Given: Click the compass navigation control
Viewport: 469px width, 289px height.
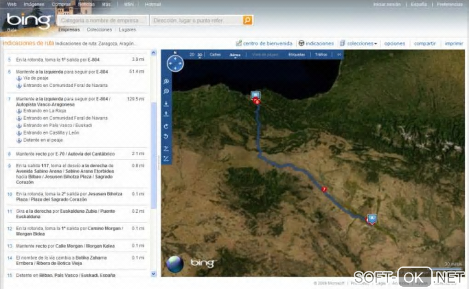Looking at the screenshot, I should tap(175, 63).
